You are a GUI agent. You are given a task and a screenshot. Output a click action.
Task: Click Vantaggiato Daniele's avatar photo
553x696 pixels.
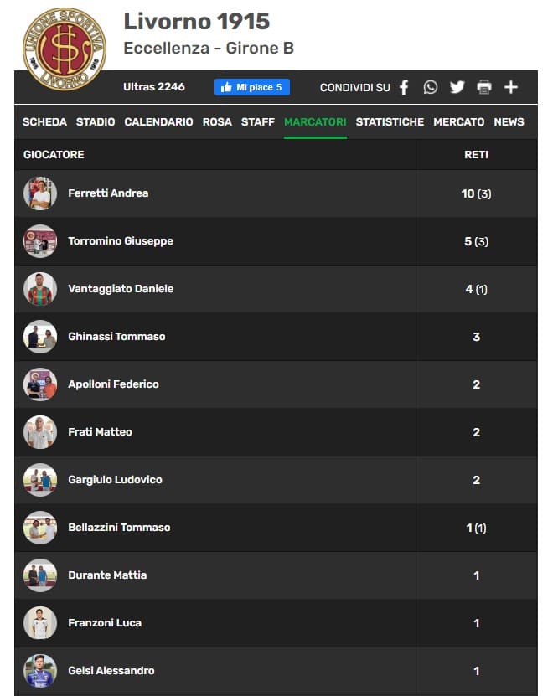[40, 289]
